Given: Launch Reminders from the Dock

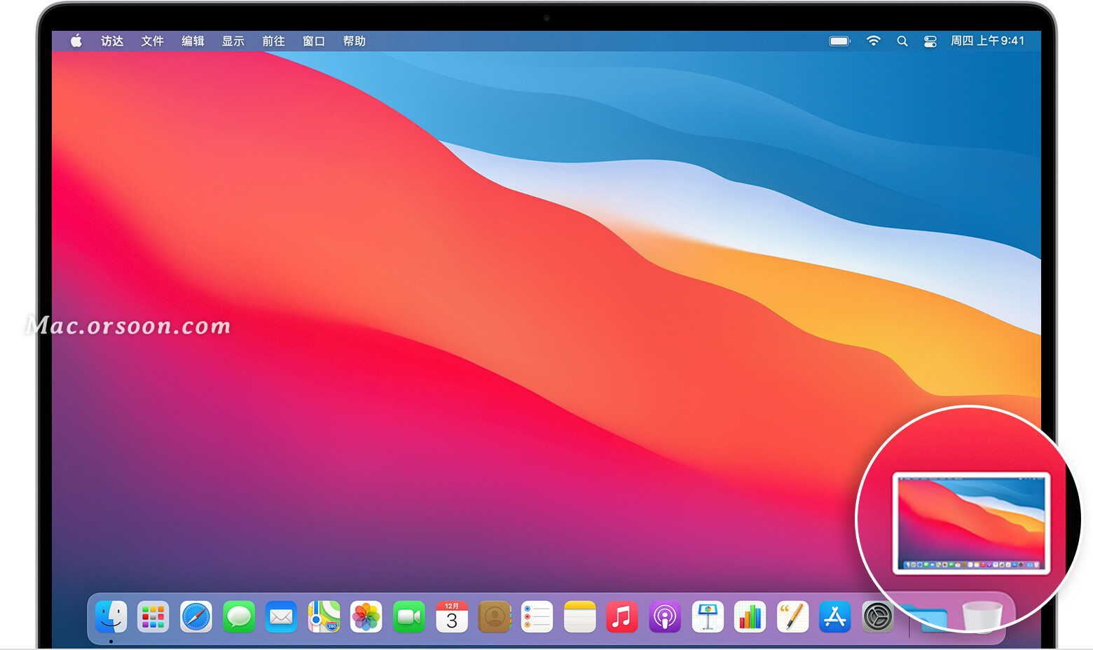Looking at the screenshot, I should [537, 617].
